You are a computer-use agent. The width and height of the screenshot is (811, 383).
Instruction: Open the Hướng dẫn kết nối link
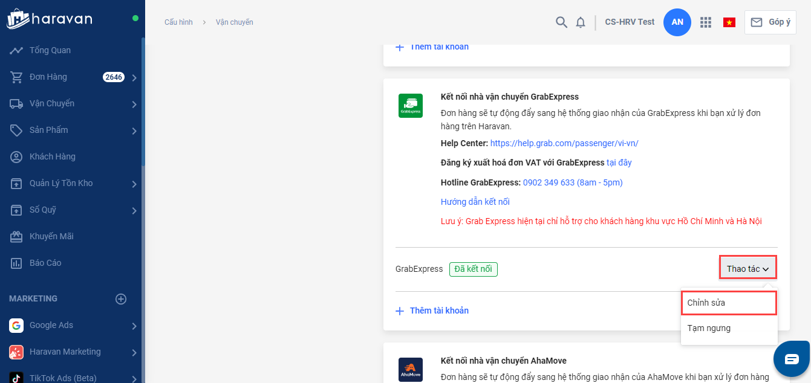475,202
